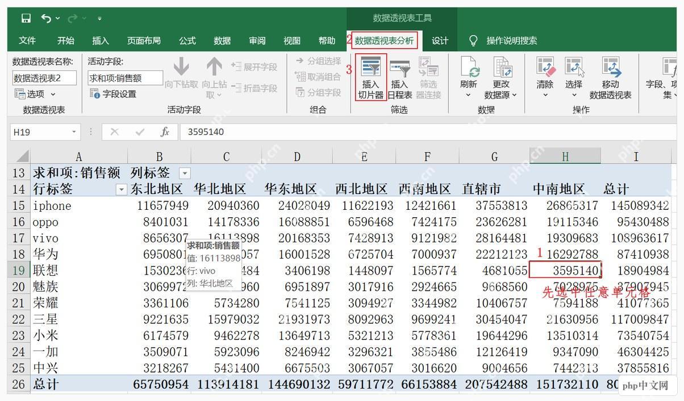Open the 选择 select dropdown

click(x=574, y=77)
